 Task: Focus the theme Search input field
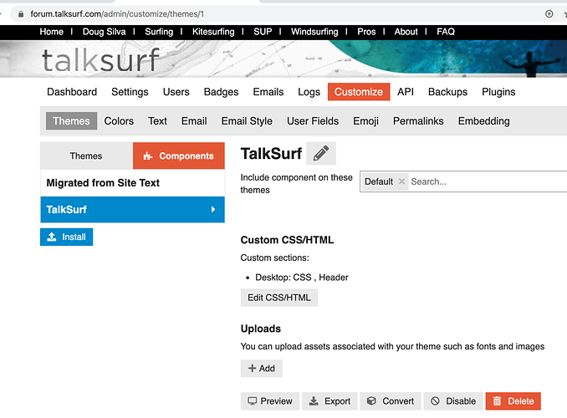488,181
